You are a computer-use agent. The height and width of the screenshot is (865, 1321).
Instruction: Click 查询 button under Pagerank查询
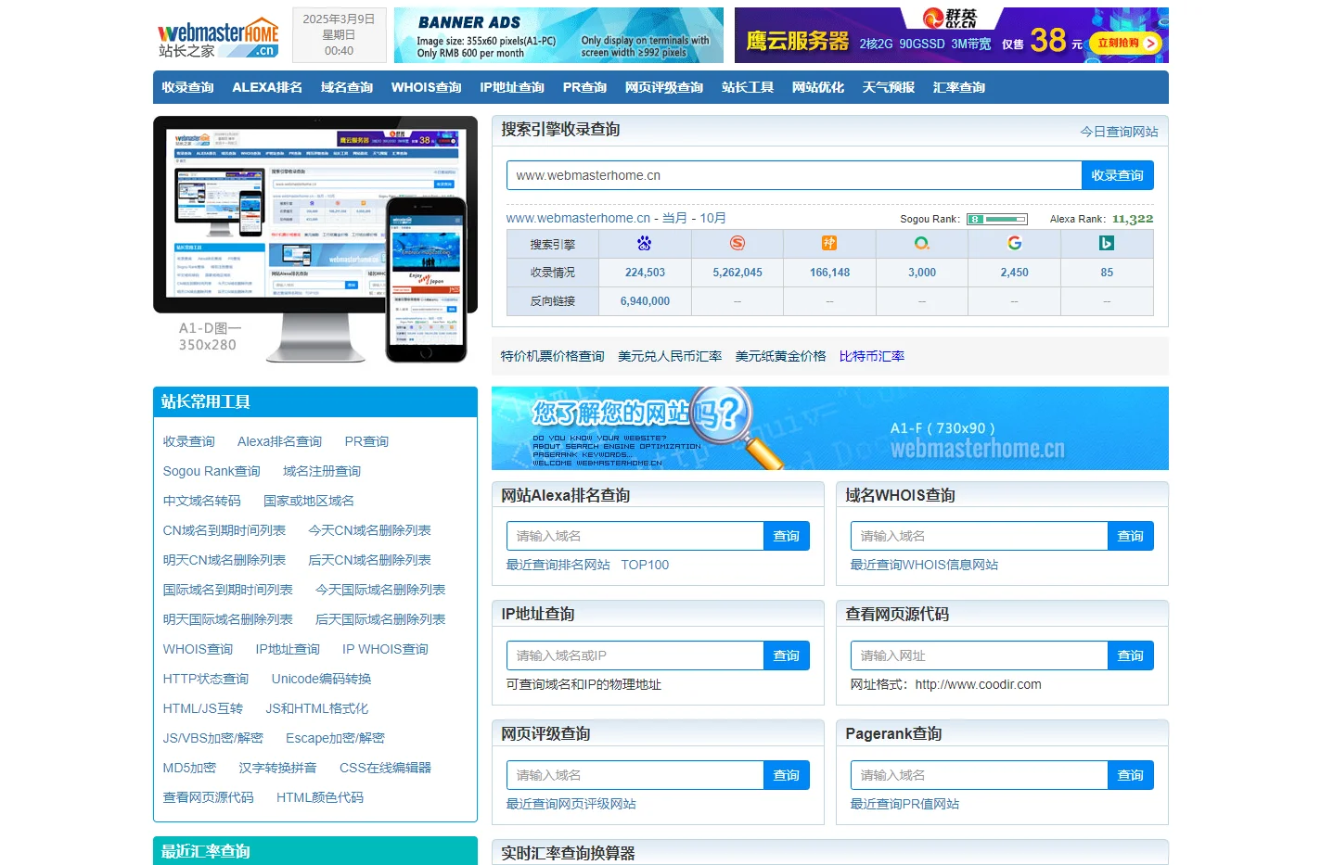[1131, 775]
